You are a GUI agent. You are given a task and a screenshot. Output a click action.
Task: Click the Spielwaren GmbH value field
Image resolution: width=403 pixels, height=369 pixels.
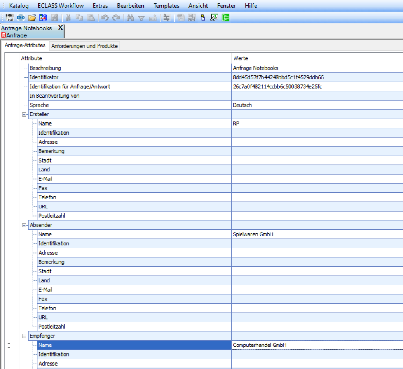[317, 234]
